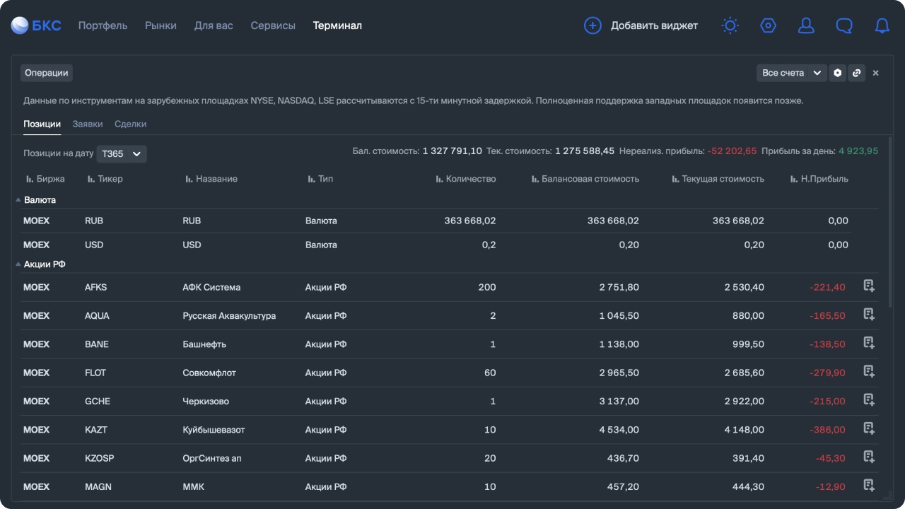The height and width of the screenshot is (509, 905).
Task: Click the FLOT ticker cell
Action: pos(95,373)
